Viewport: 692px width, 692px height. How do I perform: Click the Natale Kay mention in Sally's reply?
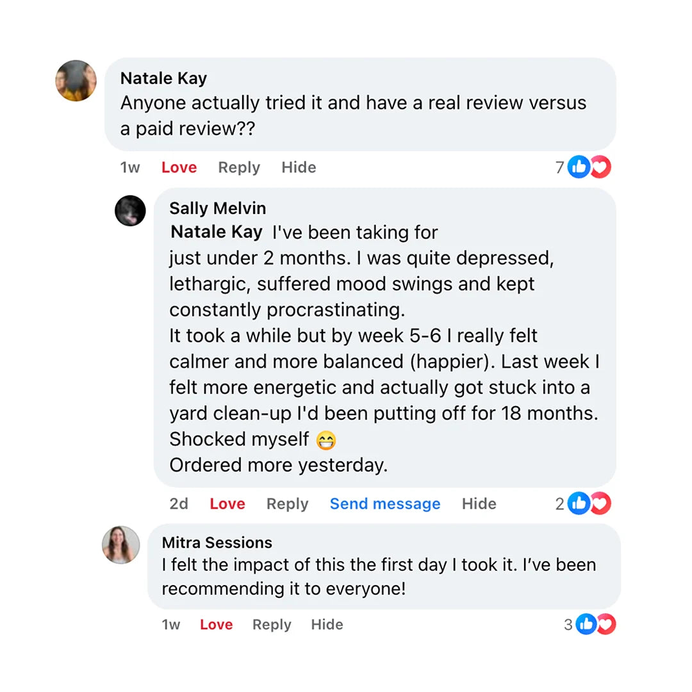[217, 232]
